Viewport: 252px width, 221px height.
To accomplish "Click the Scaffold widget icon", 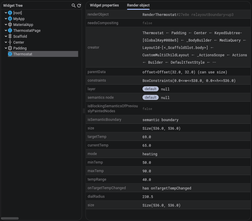I will pyautogui.click(x=10, y=36).
